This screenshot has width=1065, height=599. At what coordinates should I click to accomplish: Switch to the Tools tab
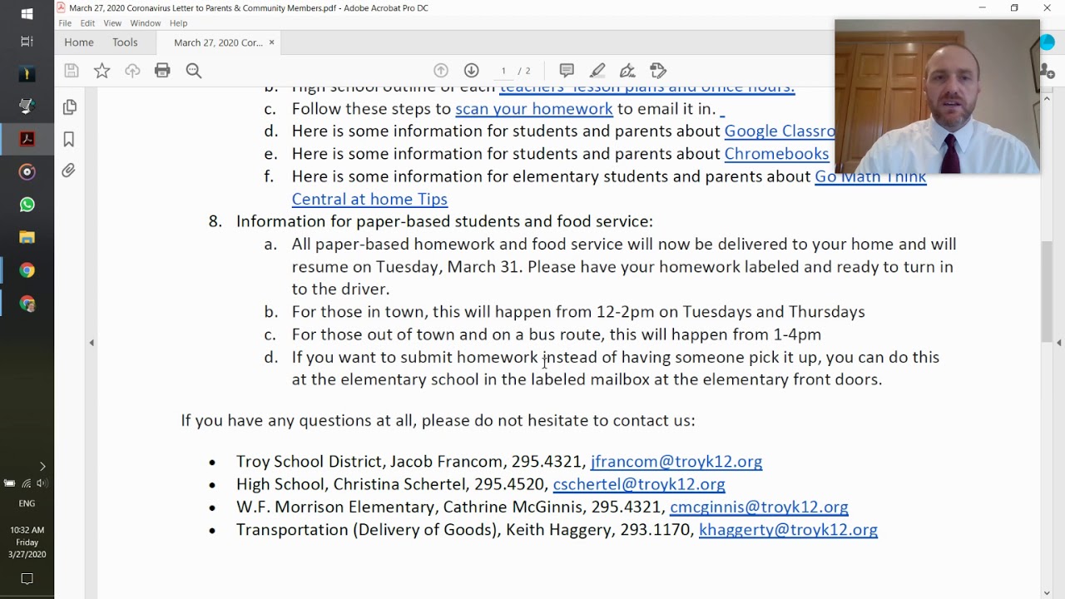click(125, 42)
